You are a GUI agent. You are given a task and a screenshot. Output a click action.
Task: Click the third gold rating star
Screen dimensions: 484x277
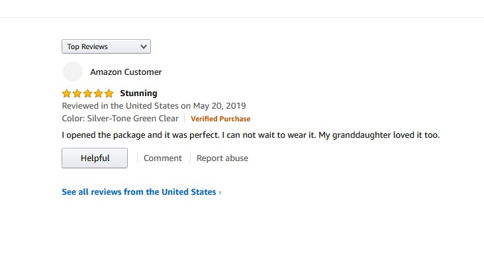coord(87,93)
